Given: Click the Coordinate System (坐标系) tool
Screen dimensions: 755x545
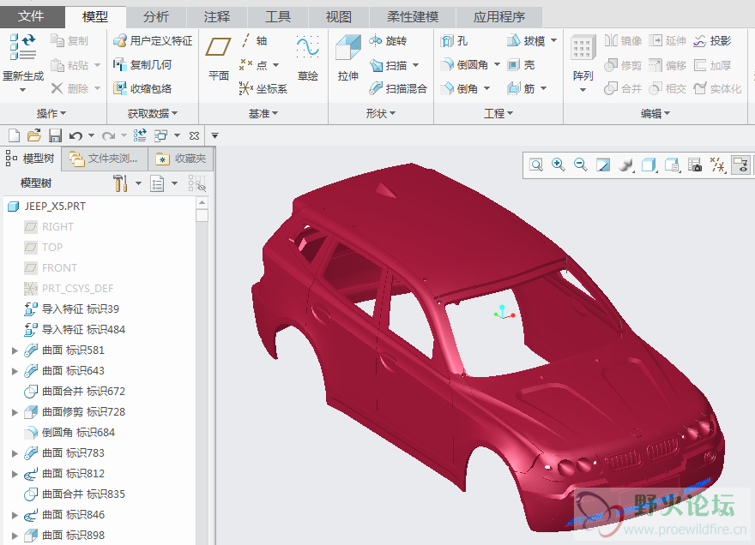Looking at the screenshot, I should (263, 88).
